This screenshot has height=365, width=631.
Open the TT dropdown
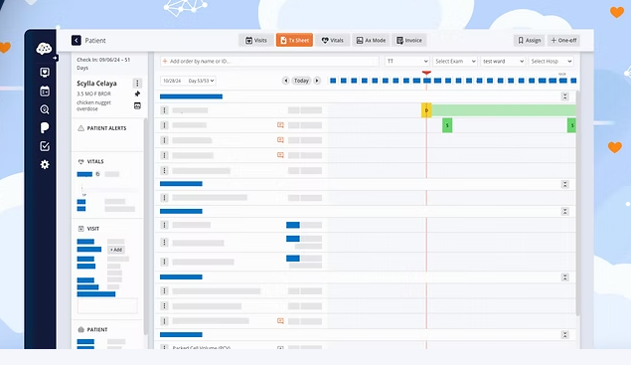coord(407,62)
